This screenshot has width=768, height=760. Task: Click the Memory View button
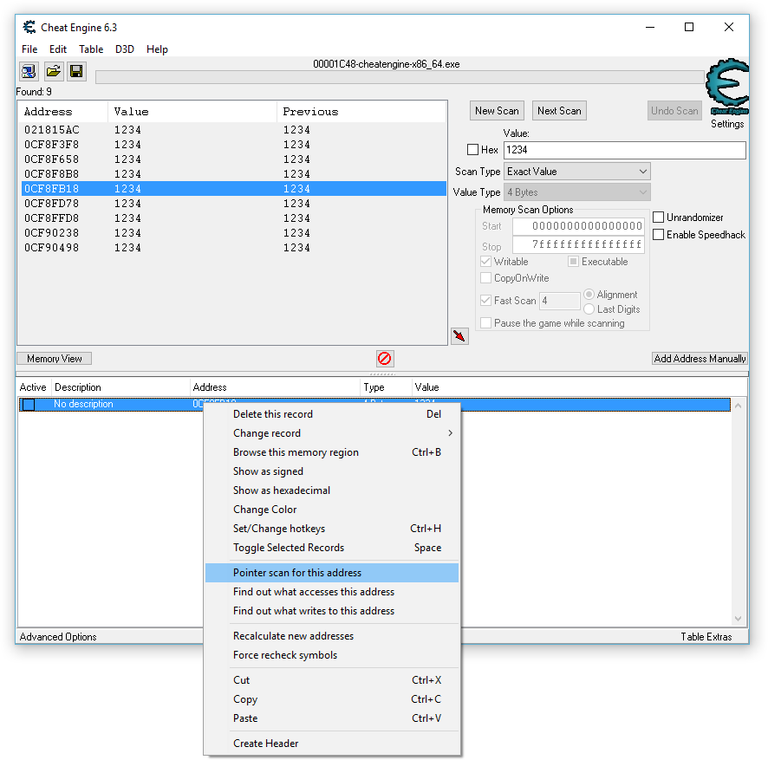pyautogui.click(x=55, y=359)
